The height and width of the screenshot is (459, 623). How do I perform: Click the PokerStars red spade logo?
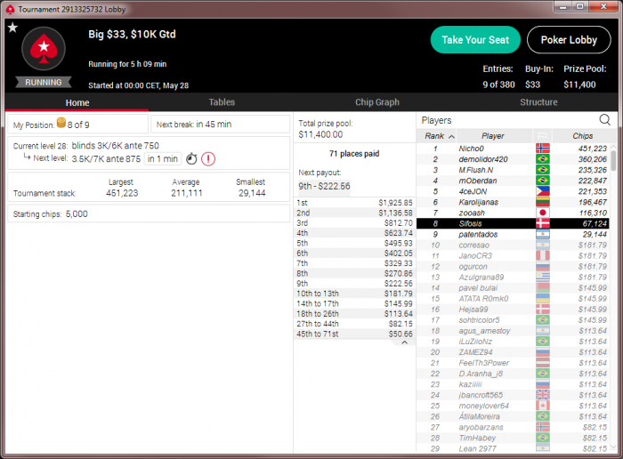(x=44, y=48)
